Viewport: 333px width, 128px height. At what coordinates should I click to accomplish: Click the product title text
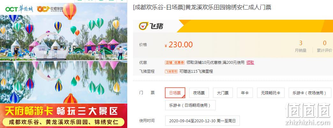[202, 8]
